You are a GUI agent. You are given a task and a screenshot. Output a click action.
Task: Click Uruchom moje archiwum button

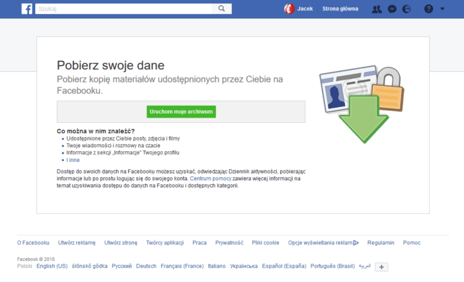(x=181, y=112)
